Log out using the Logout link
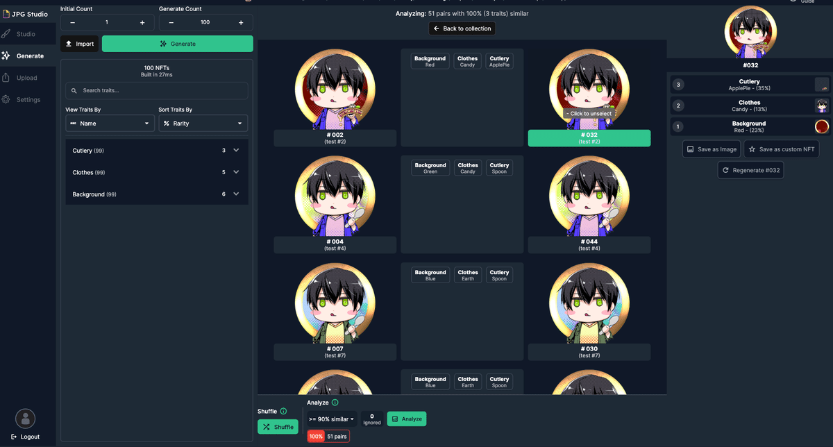 point(26,437)
